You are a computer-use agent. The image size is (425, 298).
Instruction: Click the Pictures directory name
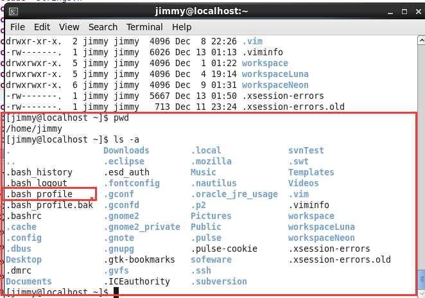tap(211, 216)
